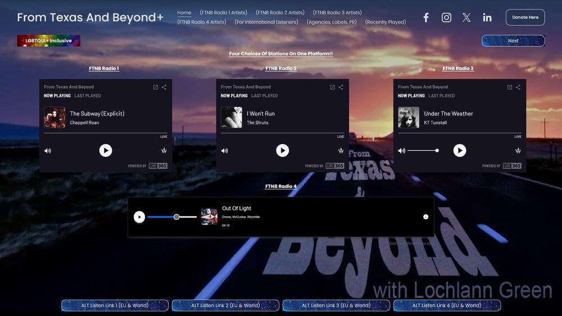Open ALT Listen Link 3 (EU & World)
562x316 pixels.
point(336,305)
